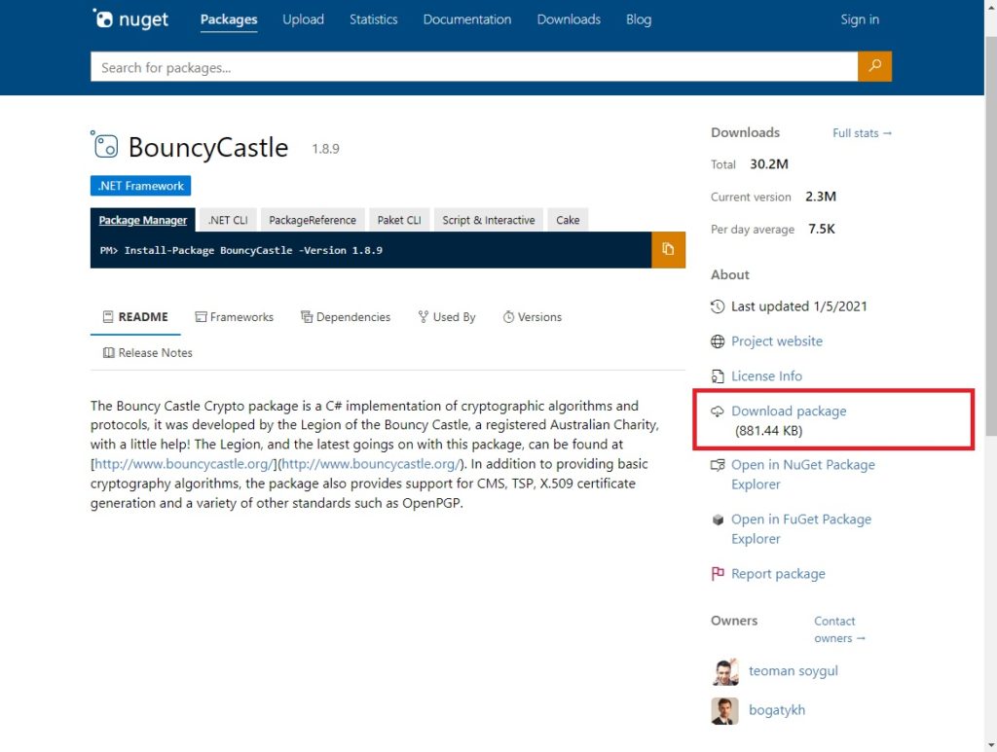Open bogatykh's owner profile link
This screenshot has height=752, width=997.
pyautogui.click(x=777, y=710)
